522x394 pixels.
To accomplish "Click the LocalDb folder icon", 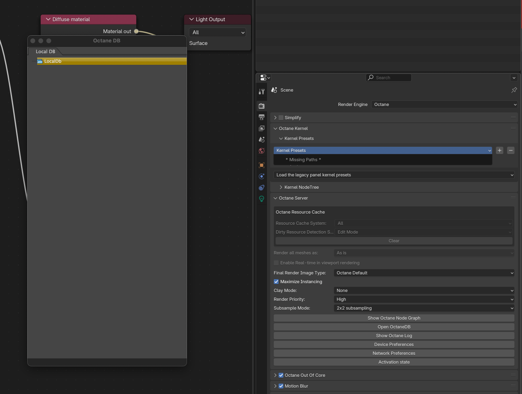I will pos(40,61).
